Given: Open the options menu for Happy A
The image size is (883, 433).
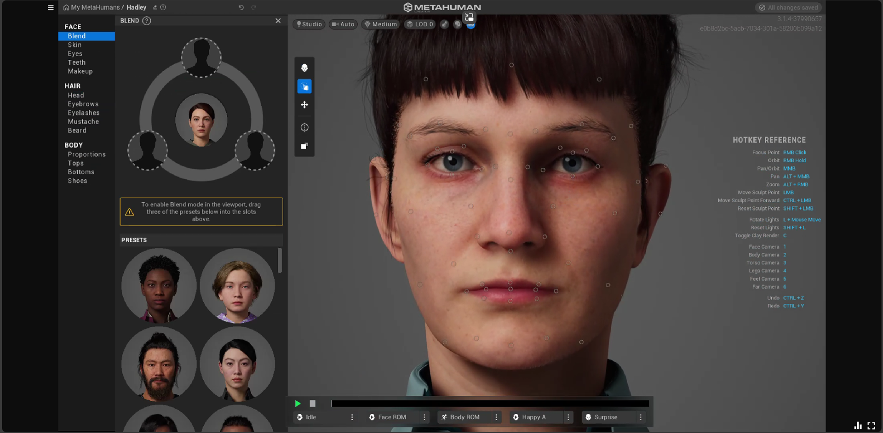Looking at the screenshot, I should click(x=568, y=417).
